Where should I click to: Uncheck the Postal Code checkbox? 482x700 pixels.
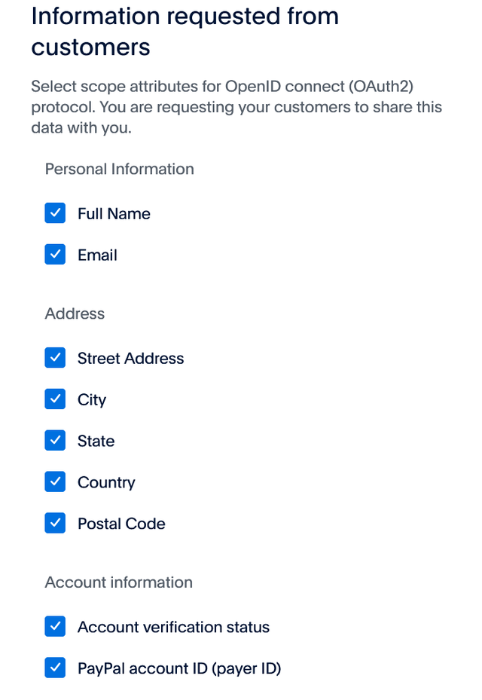54,523
